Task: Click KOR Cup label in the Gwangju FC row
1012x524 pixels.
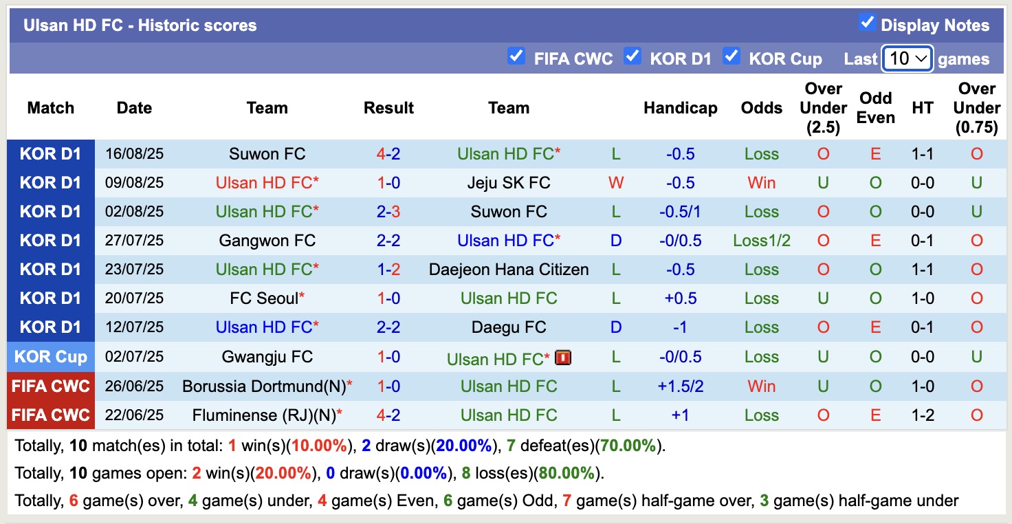Action: click(51, 357)
